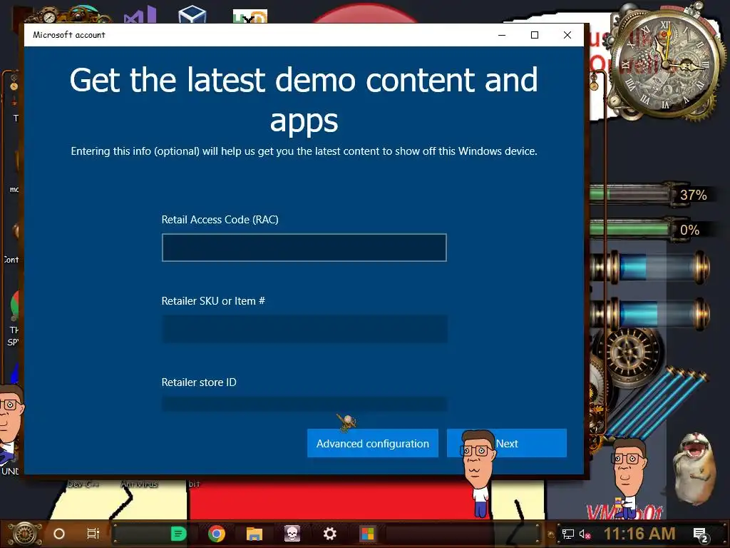Launch the green chat app on taskbar
Screen dimensions: 730x548
tap(178, 534)
